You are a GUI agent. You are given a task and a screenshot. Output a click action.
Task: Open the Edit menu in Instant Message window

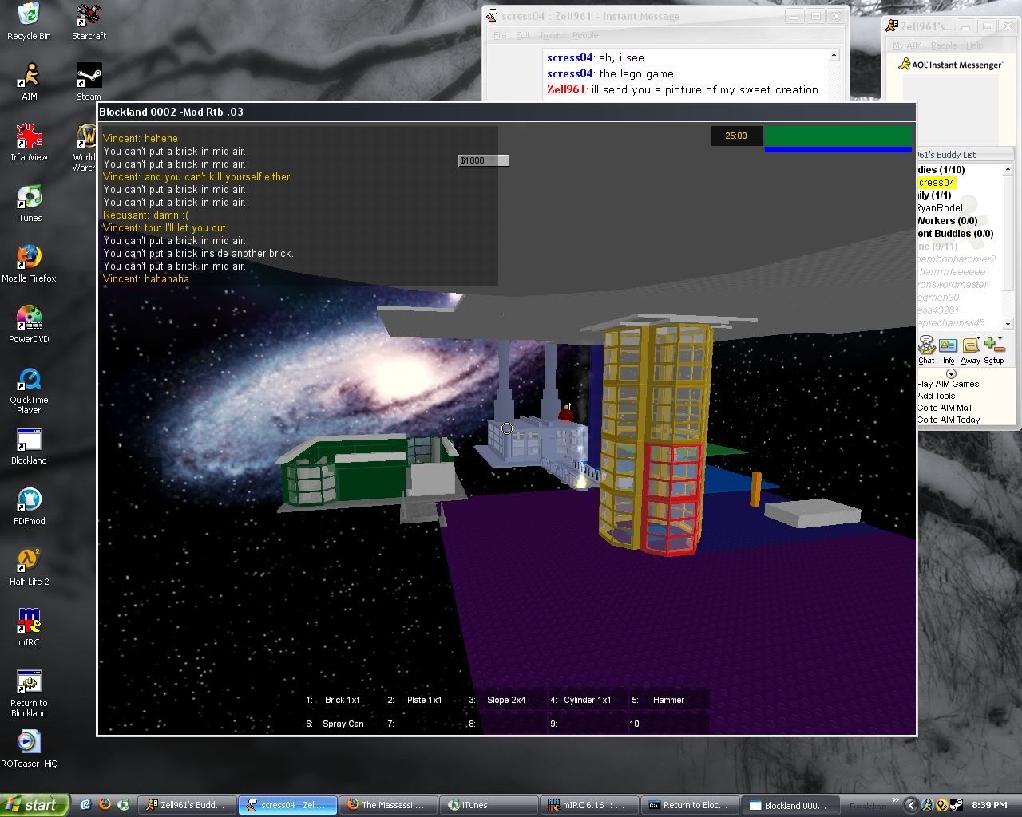coord(523,35)
